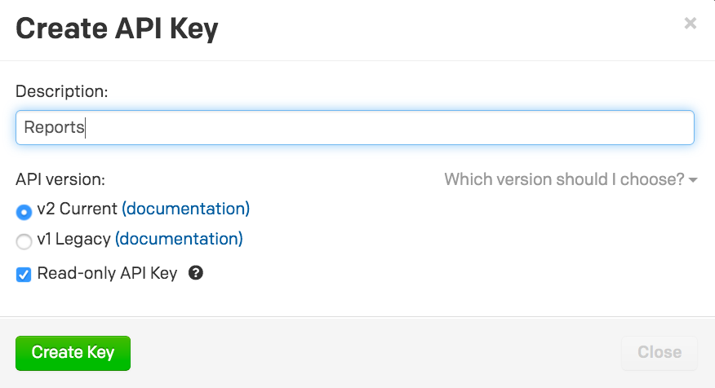715x388 pixels.
Task: Open the v1 Legacy documentation link
Action: click(x=179, y=239)
